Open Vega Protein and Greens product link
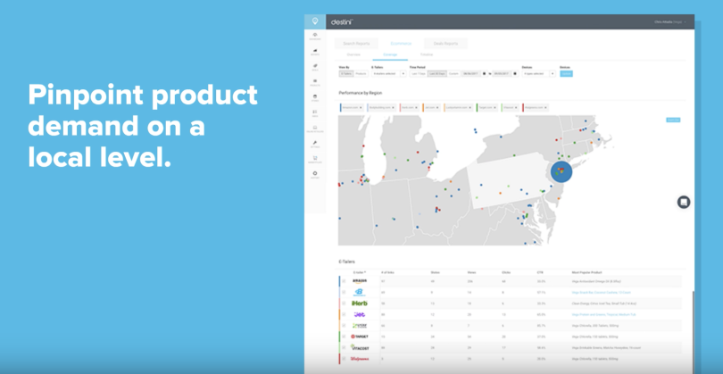The image size is (723, 374). click(603, 314)
